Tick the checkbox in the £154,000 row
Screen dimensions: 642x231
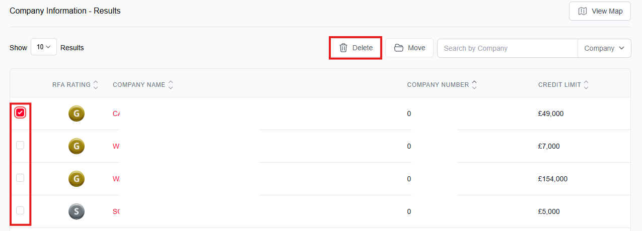click(20, 178)
